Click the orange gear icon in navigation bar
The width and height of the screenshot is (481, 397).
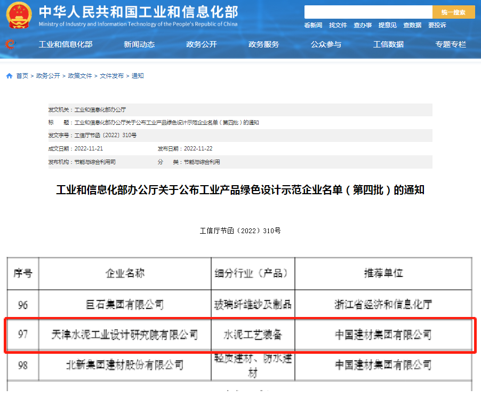pyautogui.click(x=10, y=44)
